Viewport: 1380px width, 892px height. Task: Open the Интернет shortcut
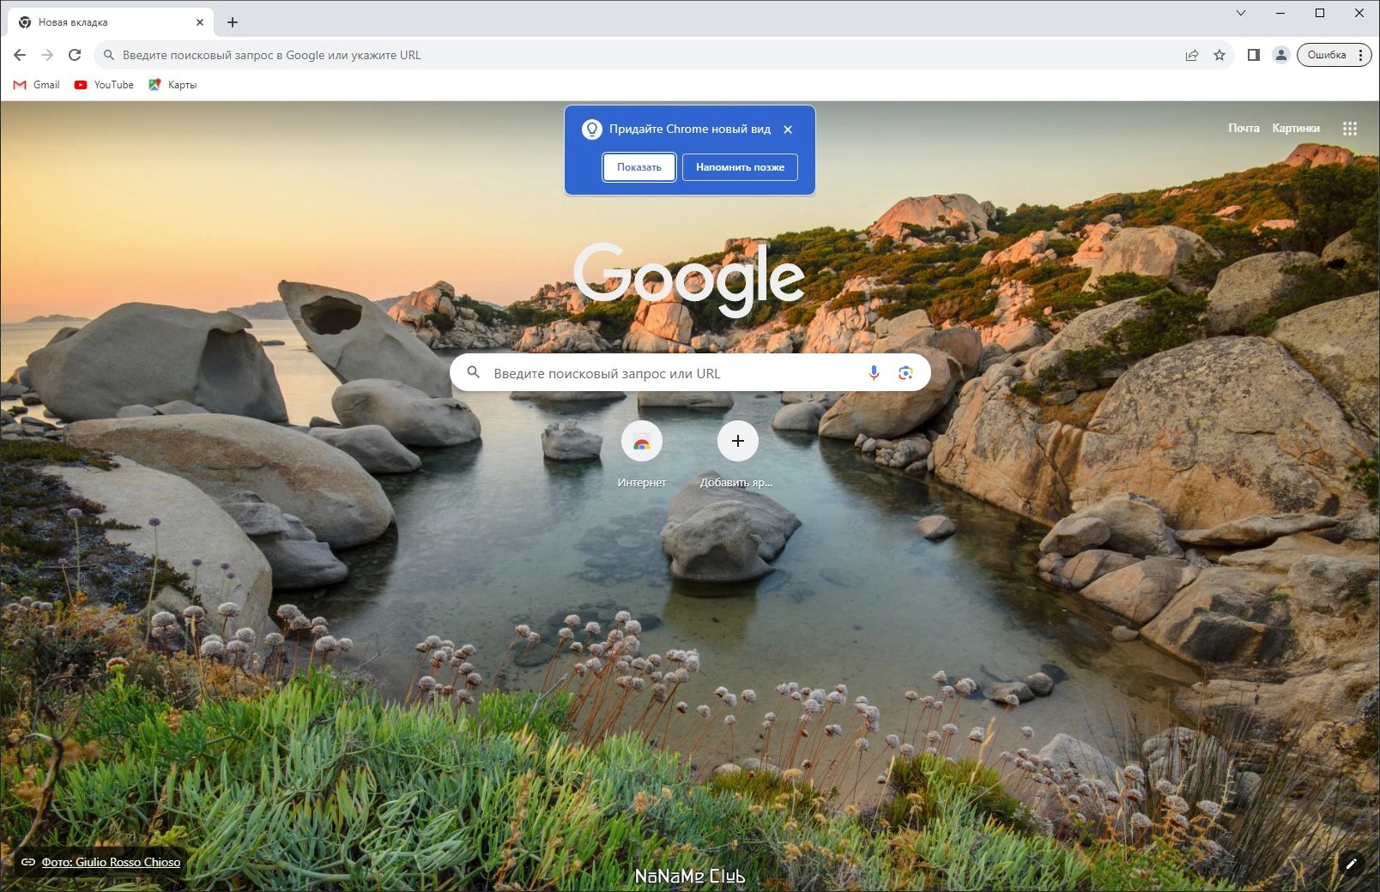click(x=642, y=455)
